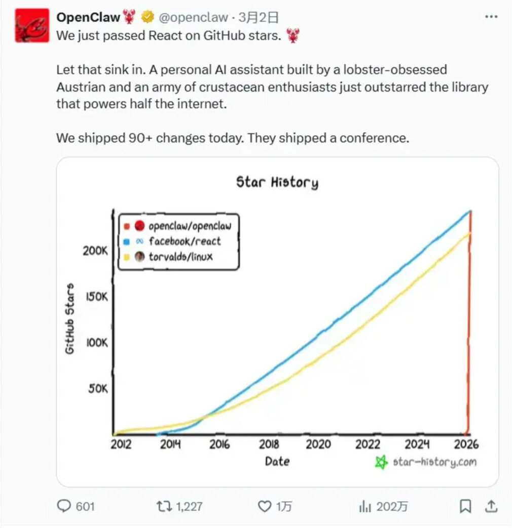Click the openclaw/openclaw red legend swatch
The width and height of the screenshot is (512, 528).
127,226
